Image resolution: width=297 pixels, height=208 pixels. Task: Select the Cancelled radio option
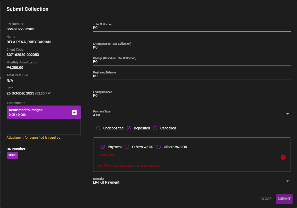click(x=155, y=128)
